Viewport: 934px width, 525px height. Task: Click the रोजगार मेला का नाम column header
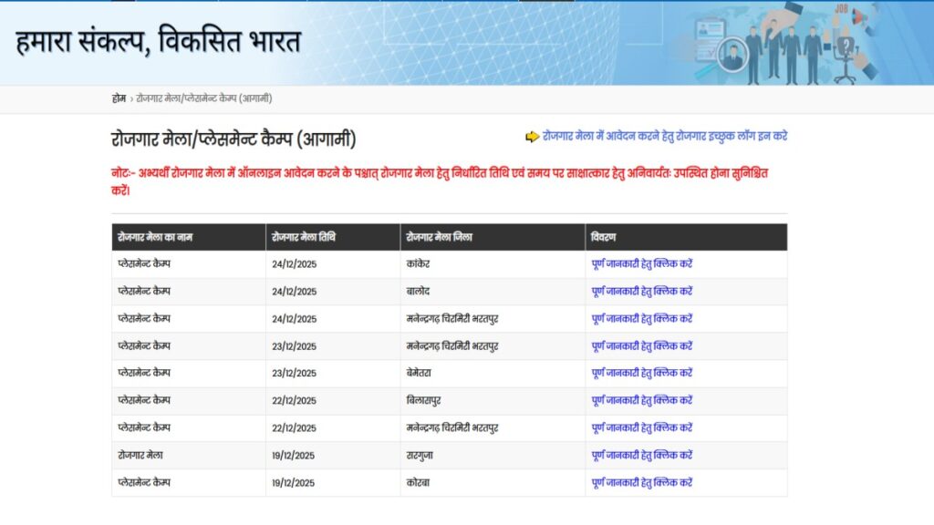[155, 237]
